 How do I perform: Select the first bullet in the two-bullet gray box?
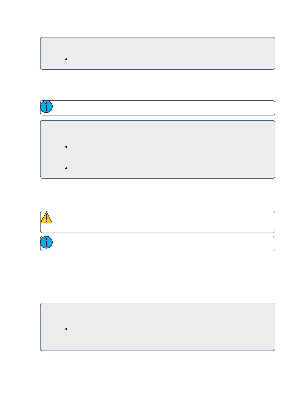click(x=66, y=147)
